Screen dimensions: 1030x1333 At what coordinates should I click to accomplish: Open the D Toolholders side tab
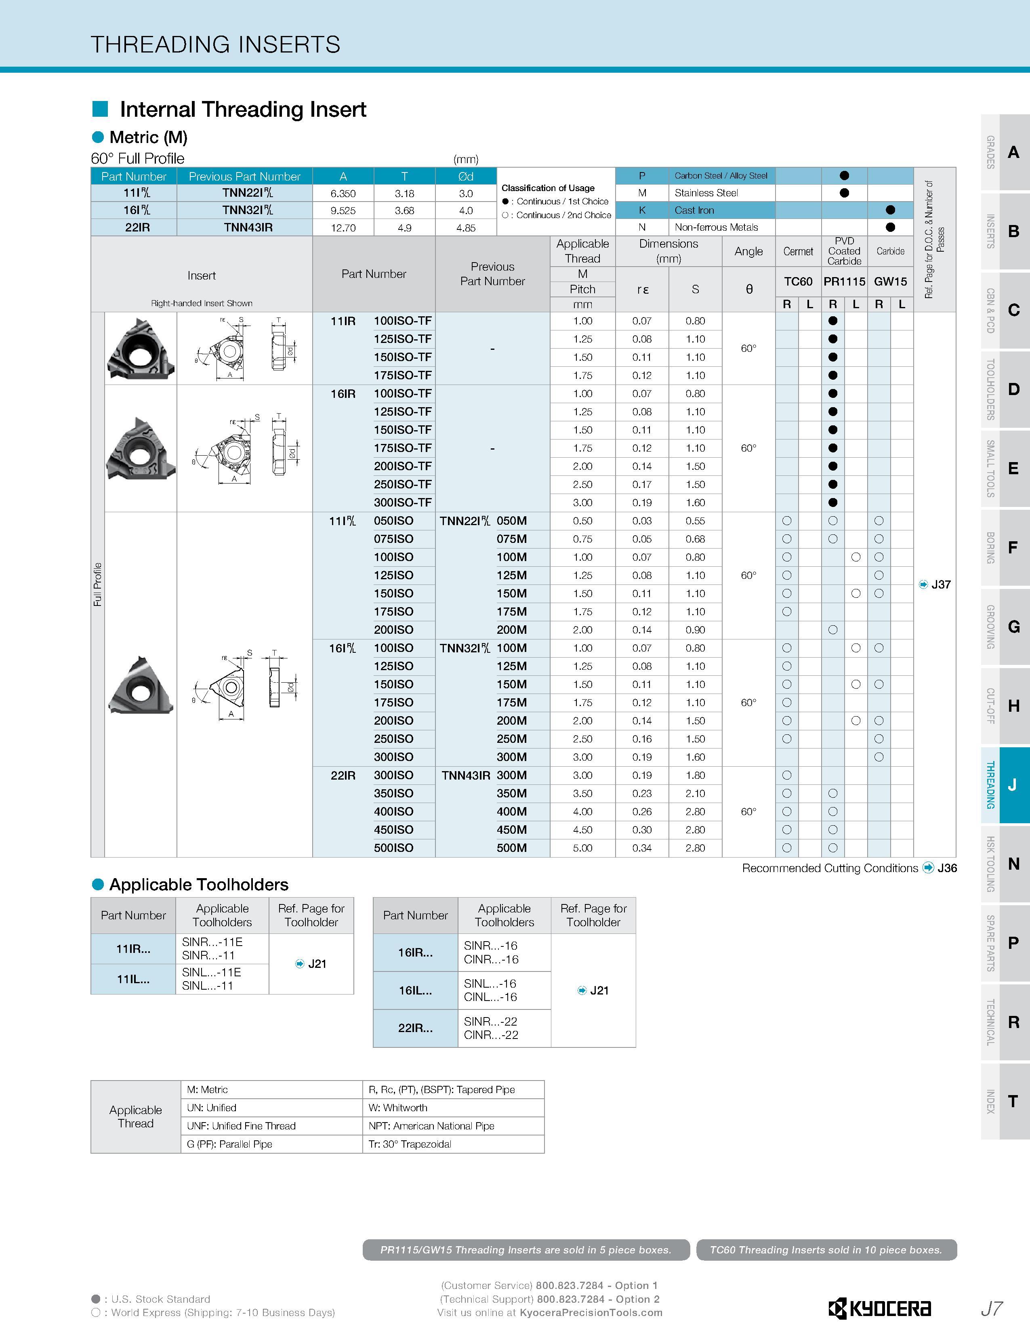pyautogui.click(x=1005, y=389)
